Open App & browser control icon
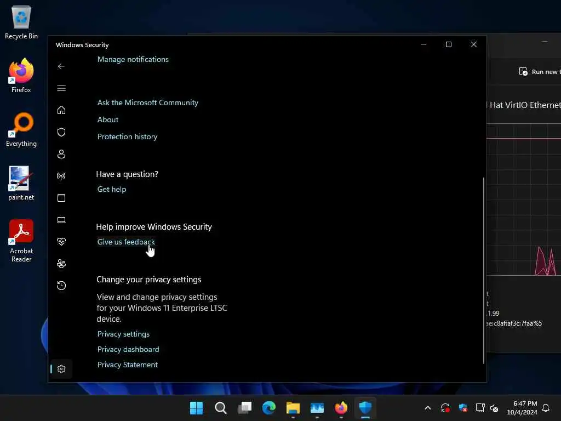The image size is (561, 421). coord(61,197)
